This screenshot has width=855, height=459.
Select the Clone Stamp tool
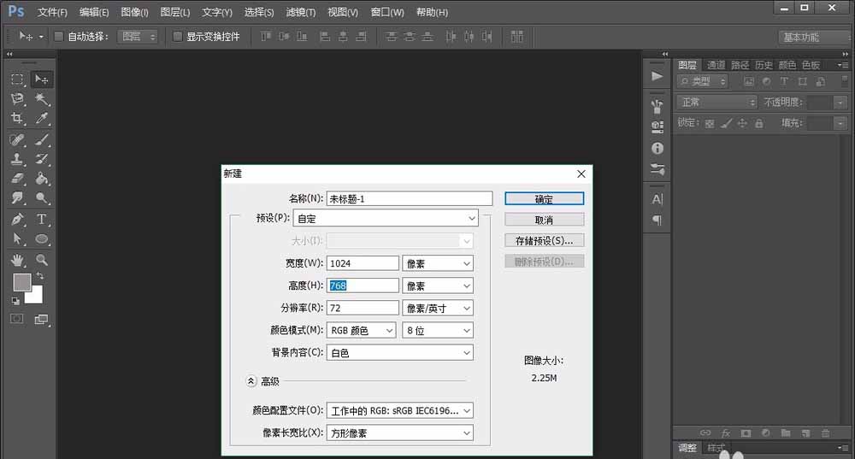[x=17, y=159]
